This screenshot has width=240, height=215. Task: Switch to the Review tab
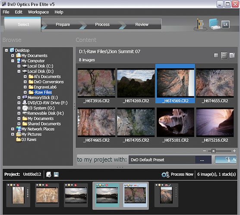pos(142,25)
